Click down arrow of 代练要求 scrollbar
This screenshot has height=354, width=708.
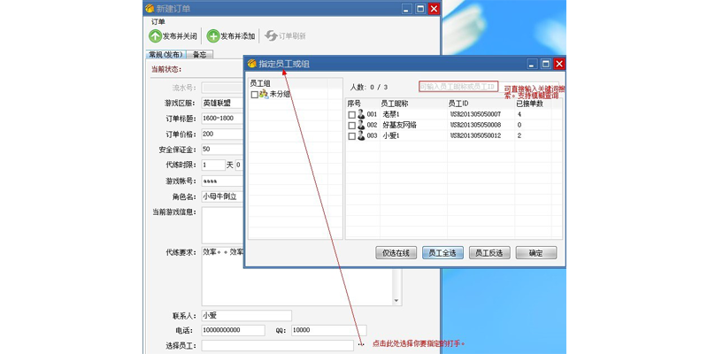coord(396,301)
